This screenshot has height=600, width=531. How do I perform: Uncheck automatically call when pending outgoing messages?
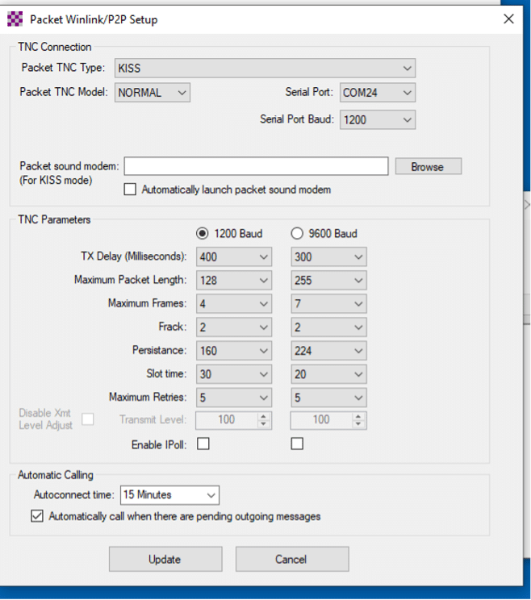(x=37, y=516)
